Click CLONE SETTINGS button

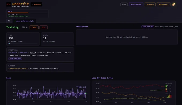pyautogui.click(x=15, y=59)
